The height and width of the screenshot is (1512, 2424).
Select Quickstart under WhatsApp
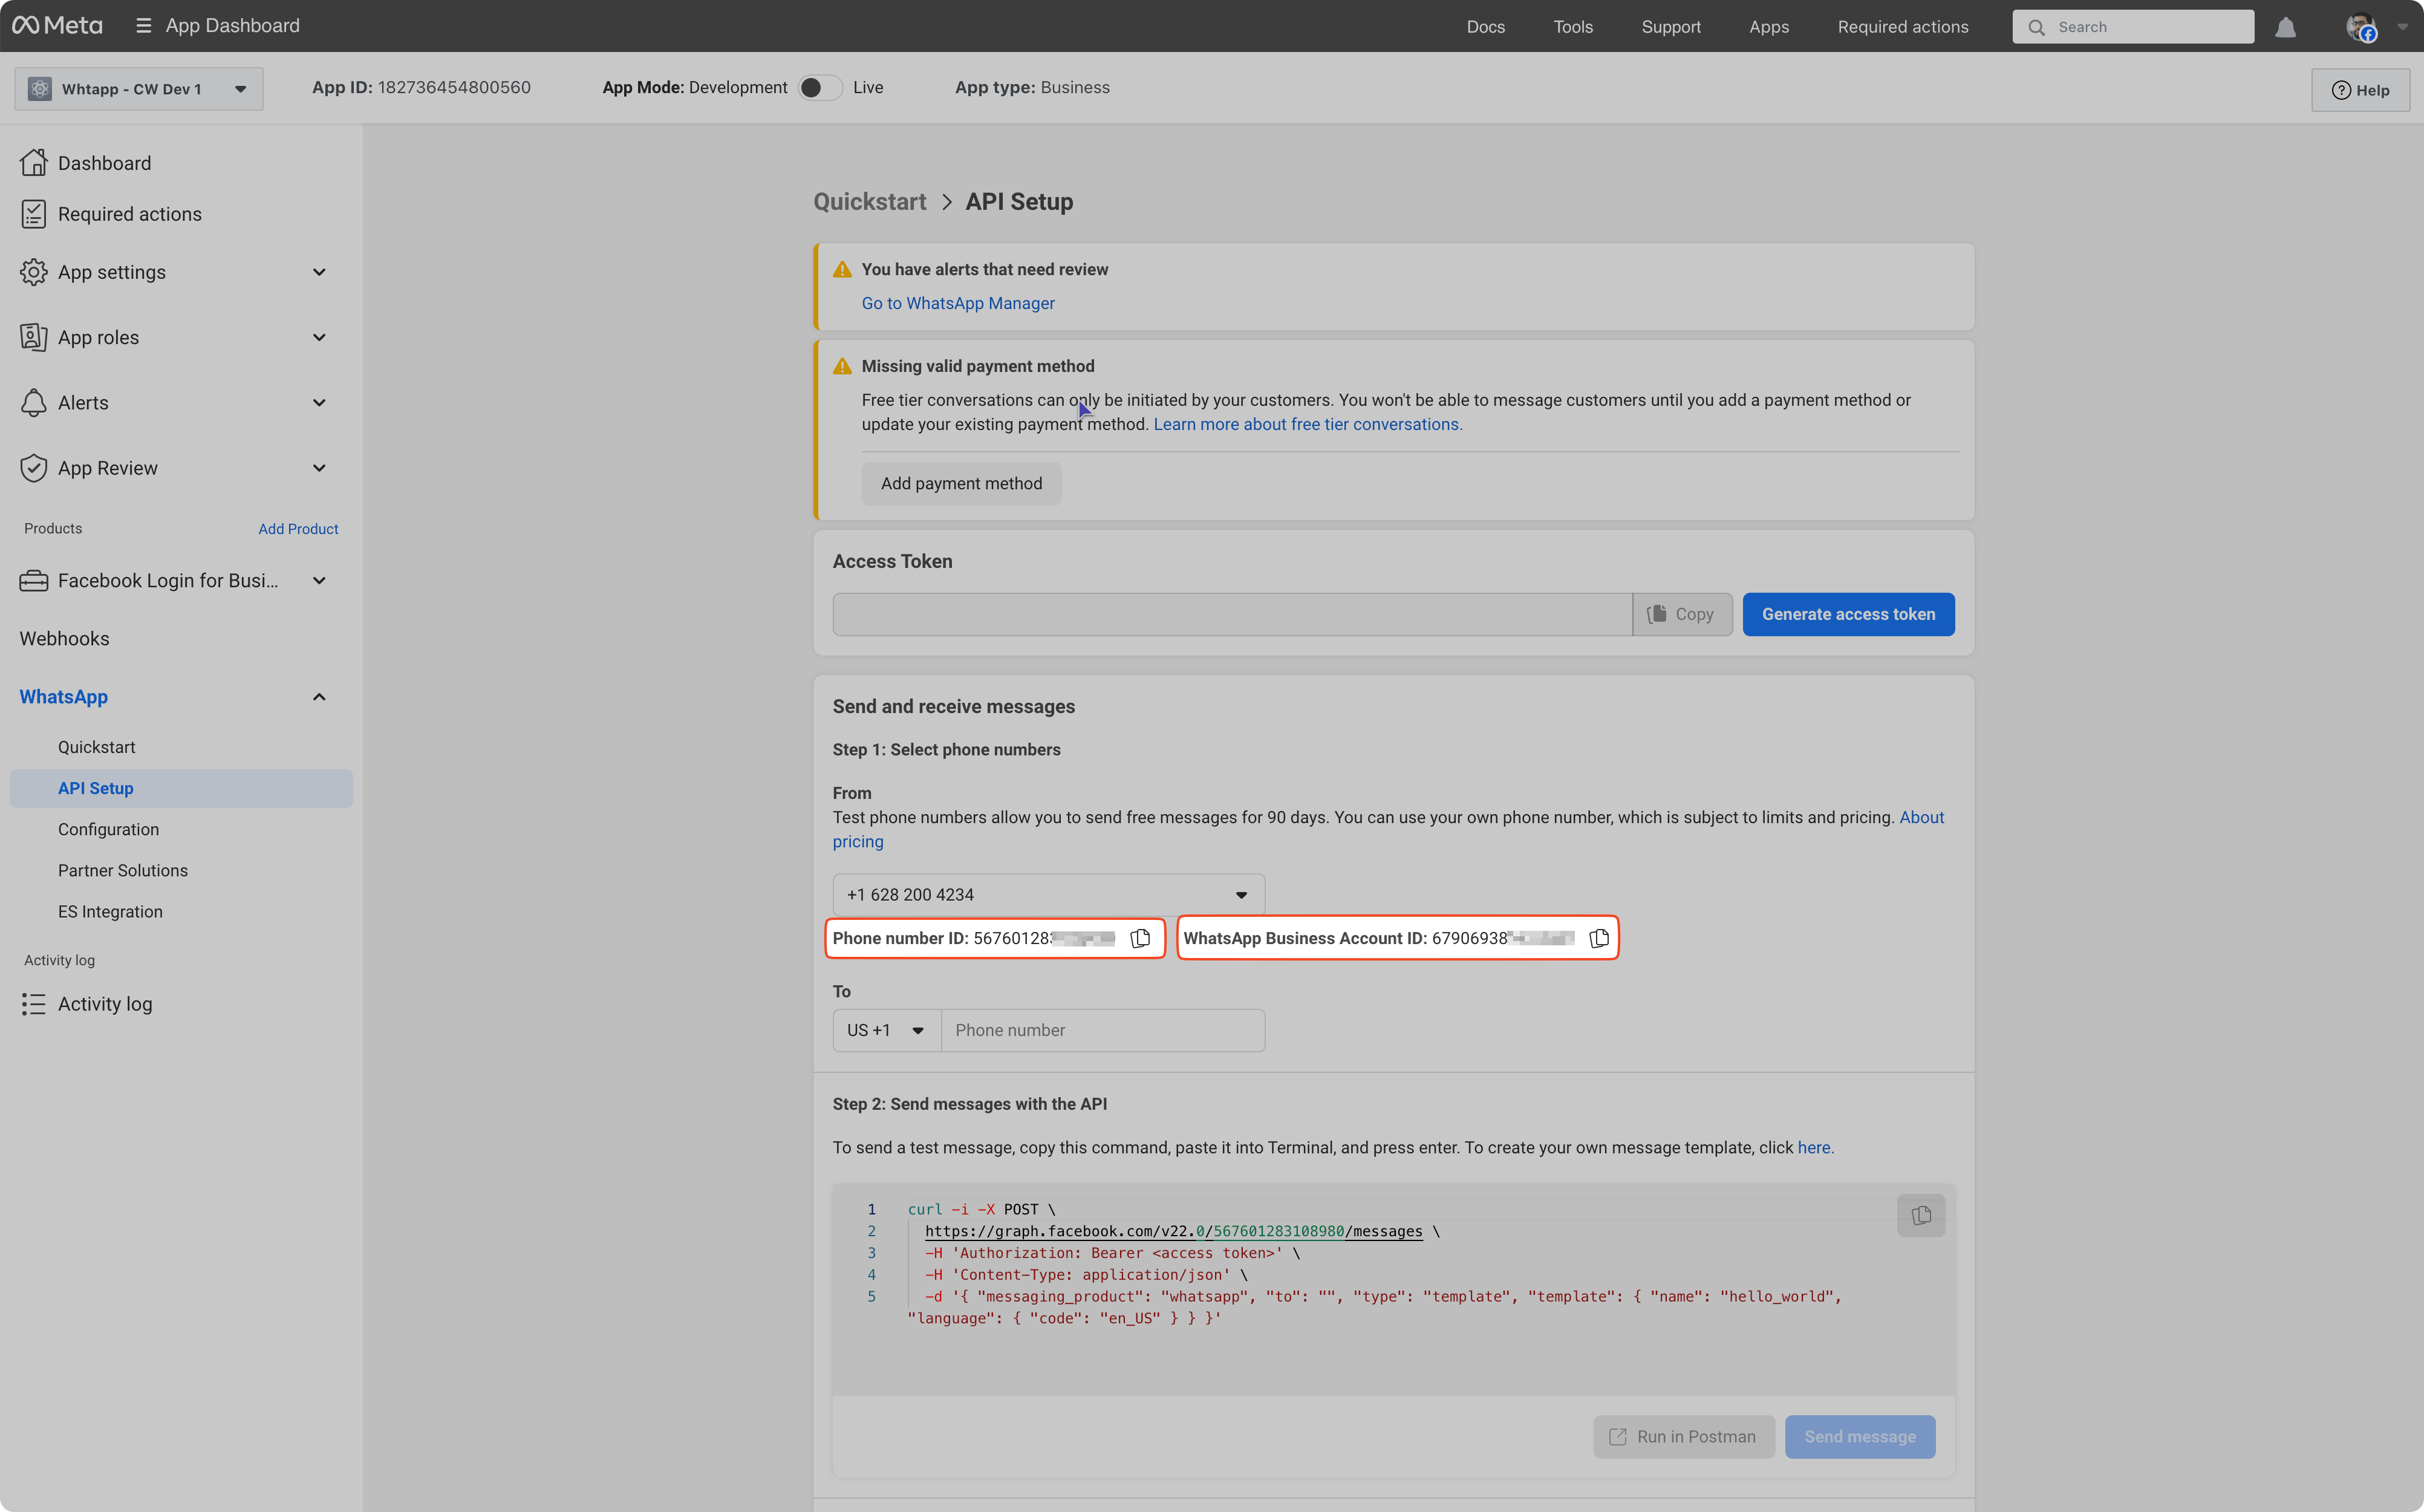pyautogui.click(x=96, y=747)
